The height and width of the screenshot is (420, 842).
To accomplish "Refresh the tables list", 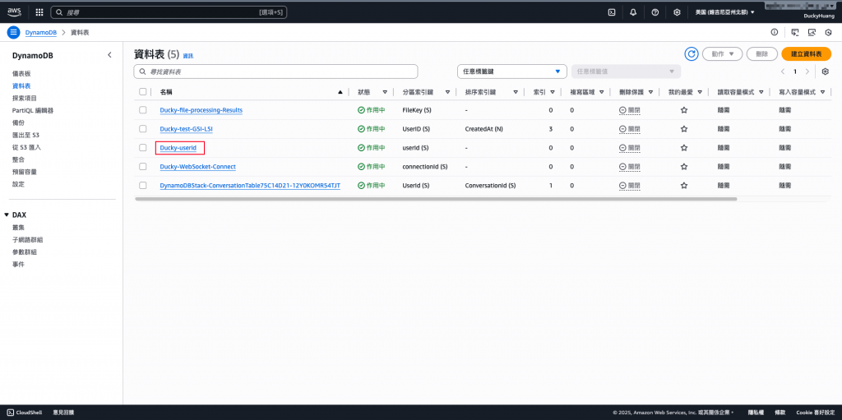I will [x=691, y=53].
